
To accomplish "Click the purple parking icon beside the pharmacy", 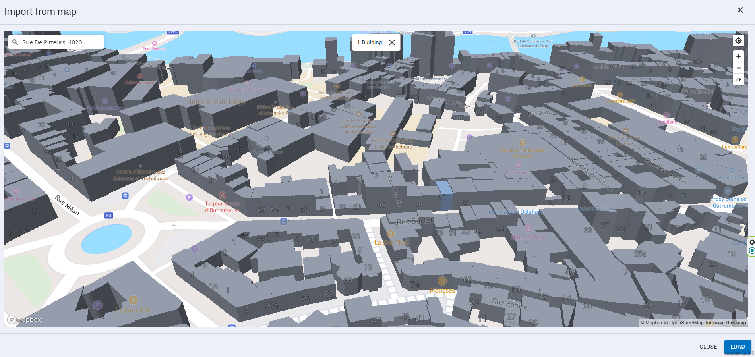I will pyautogui.click(x=190, y=197).
